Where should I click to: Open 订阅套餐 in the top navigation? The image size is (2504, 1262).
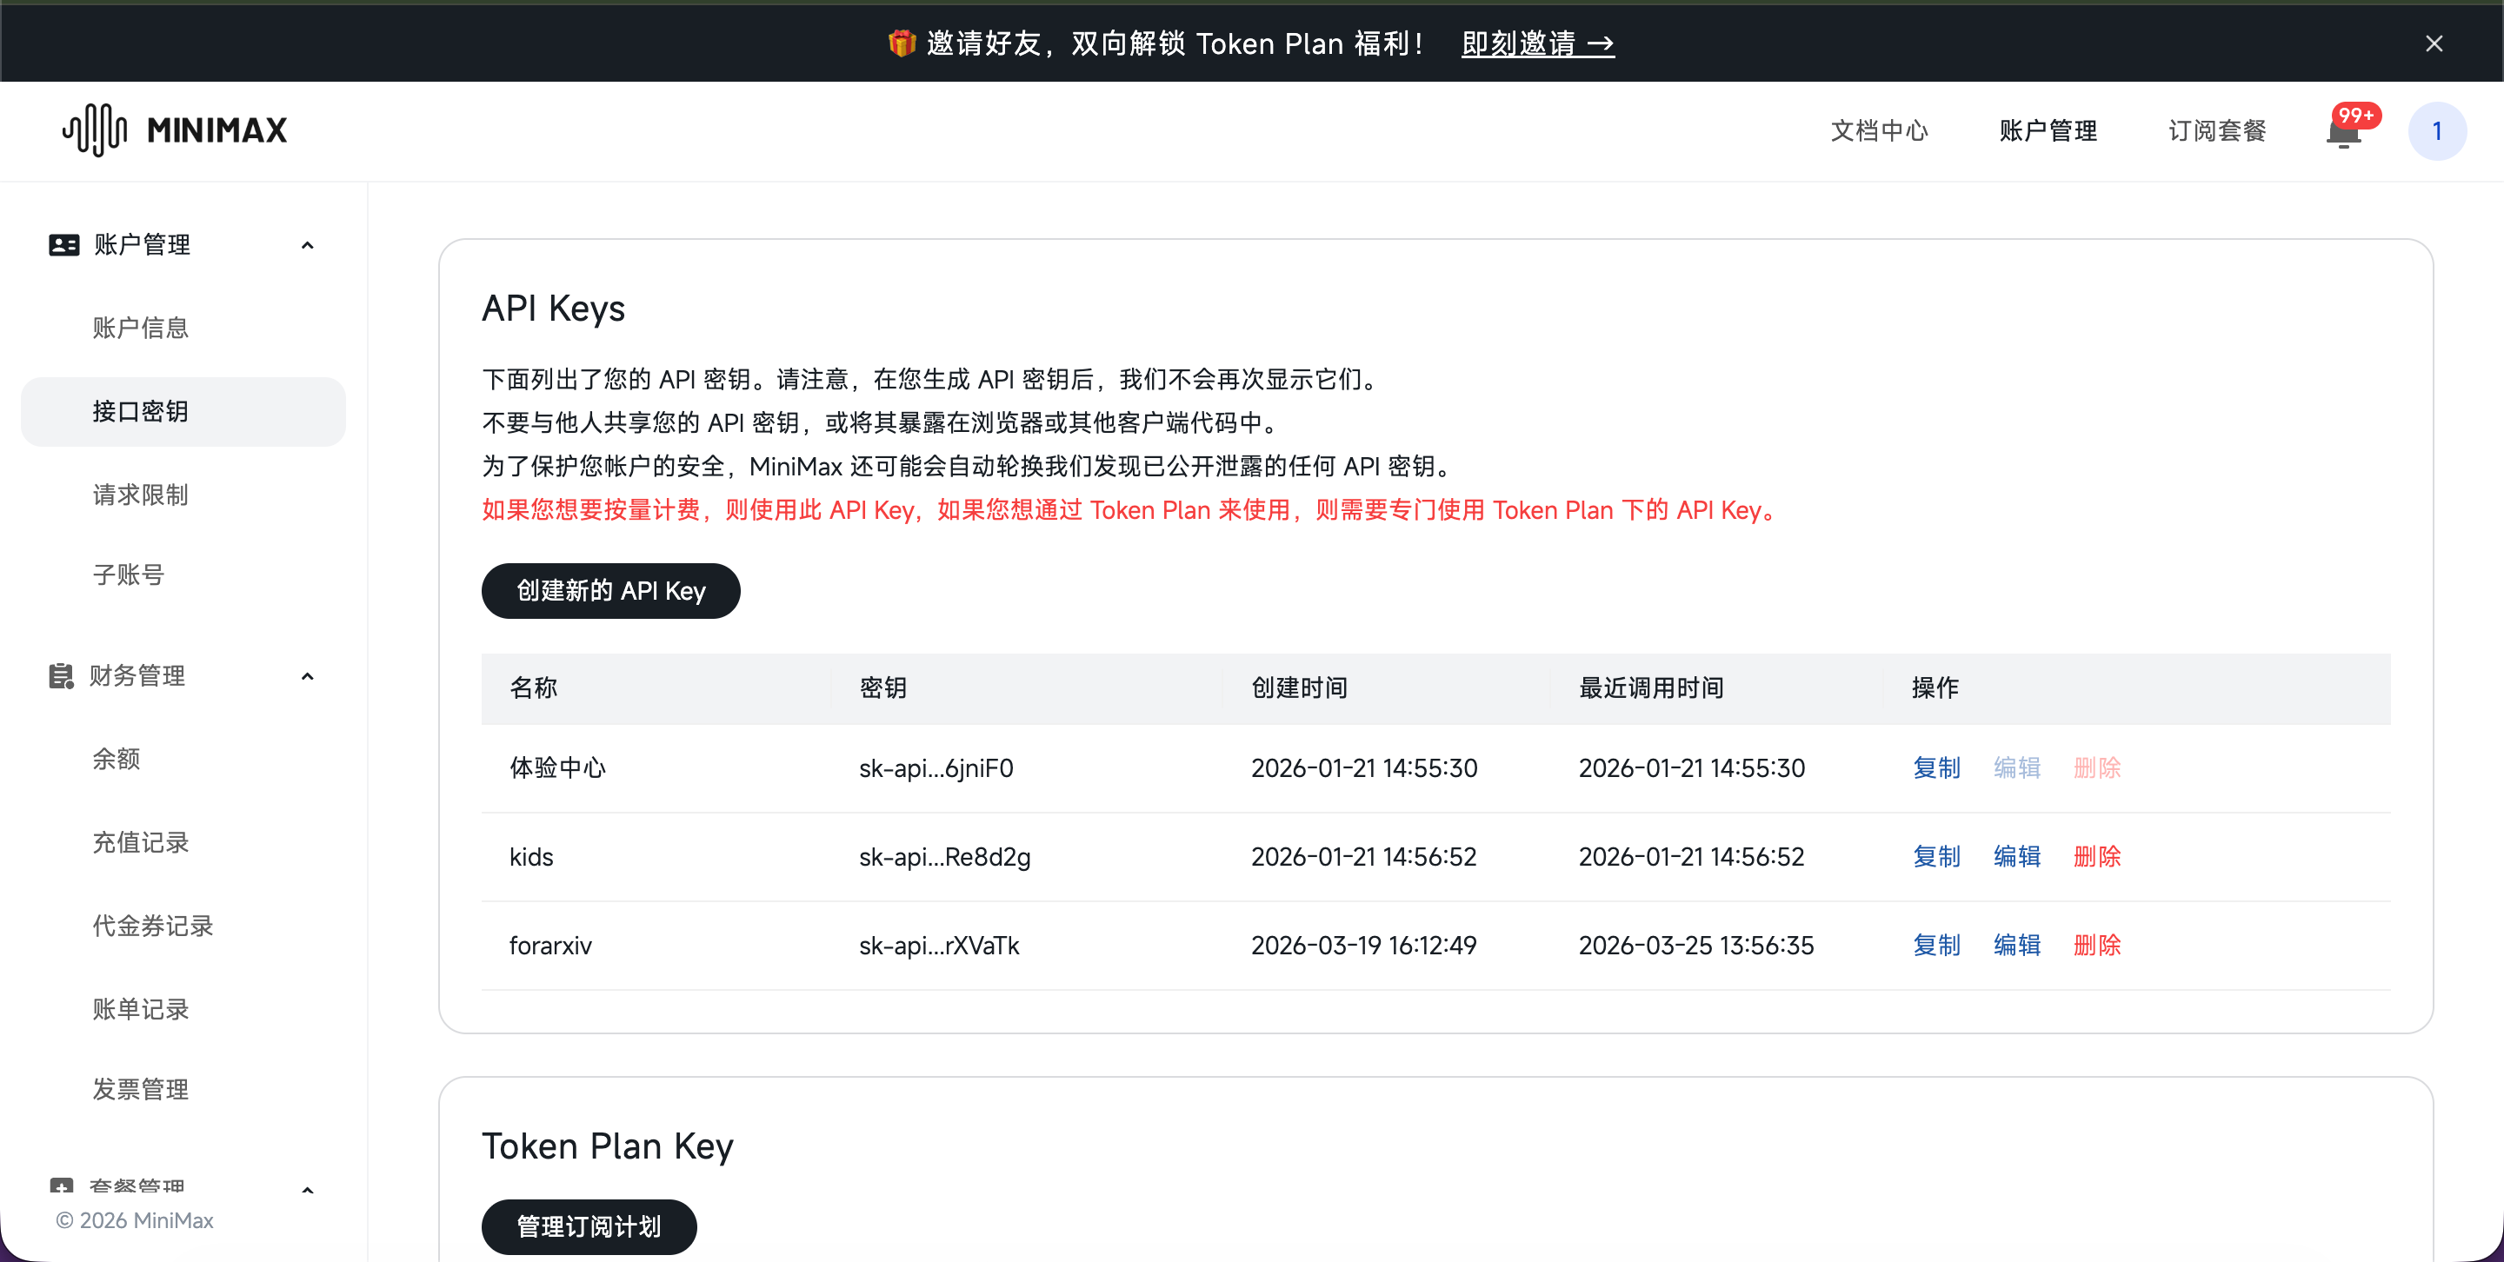(2217, 131)
